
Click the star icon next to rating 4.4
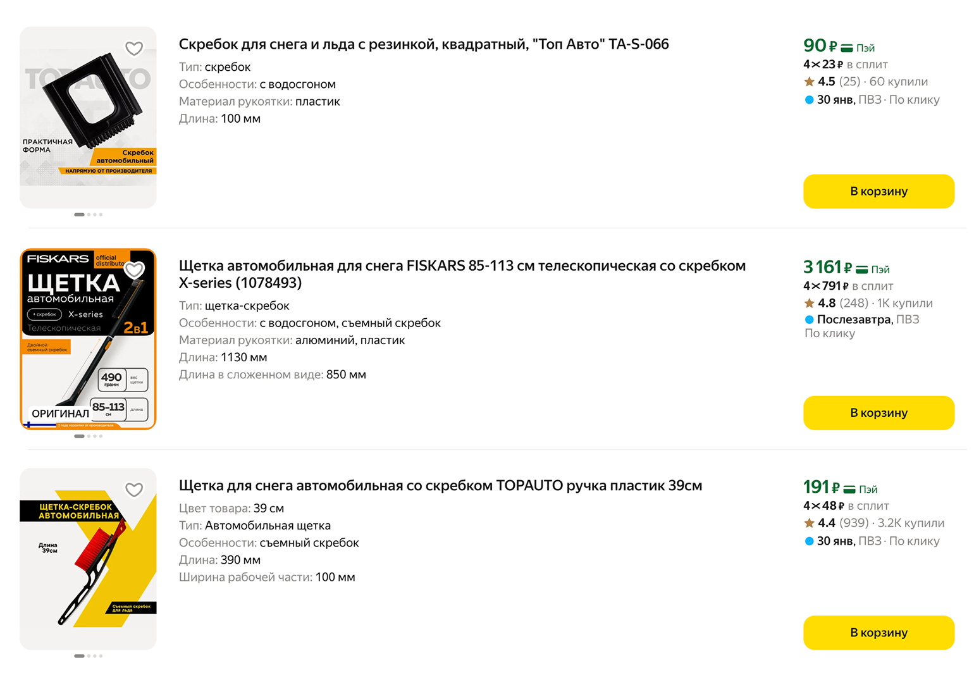click(x=808, y=523)
